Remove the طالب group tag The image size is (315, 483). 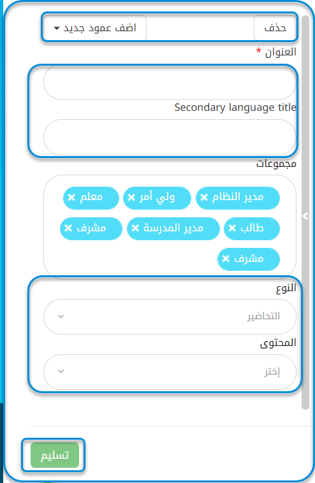coord(232,228)
